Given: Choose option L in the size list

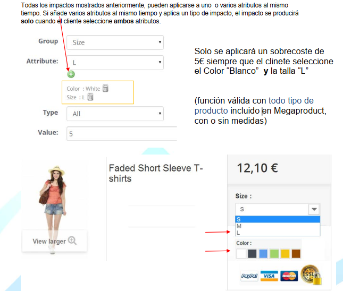Looking at the screenshot, I should (x=278, y=233).
